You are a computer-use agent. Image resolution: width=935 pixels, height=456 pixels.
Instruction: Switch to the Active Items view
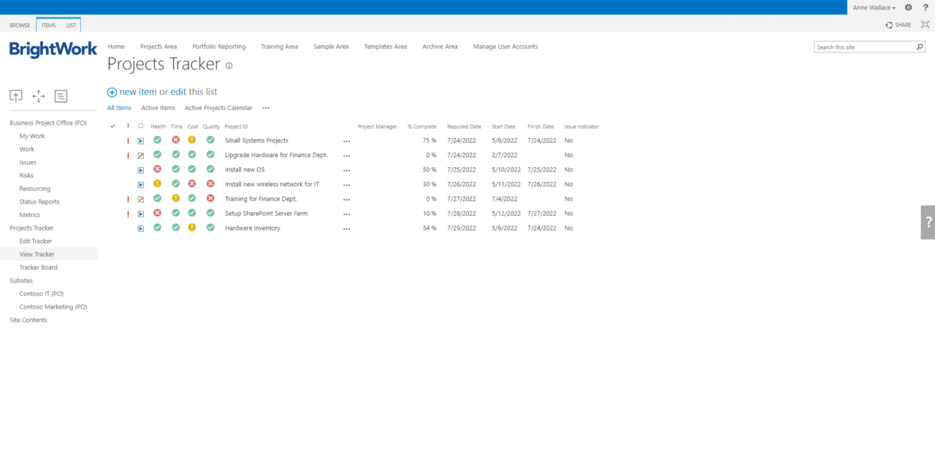[158, 107]
